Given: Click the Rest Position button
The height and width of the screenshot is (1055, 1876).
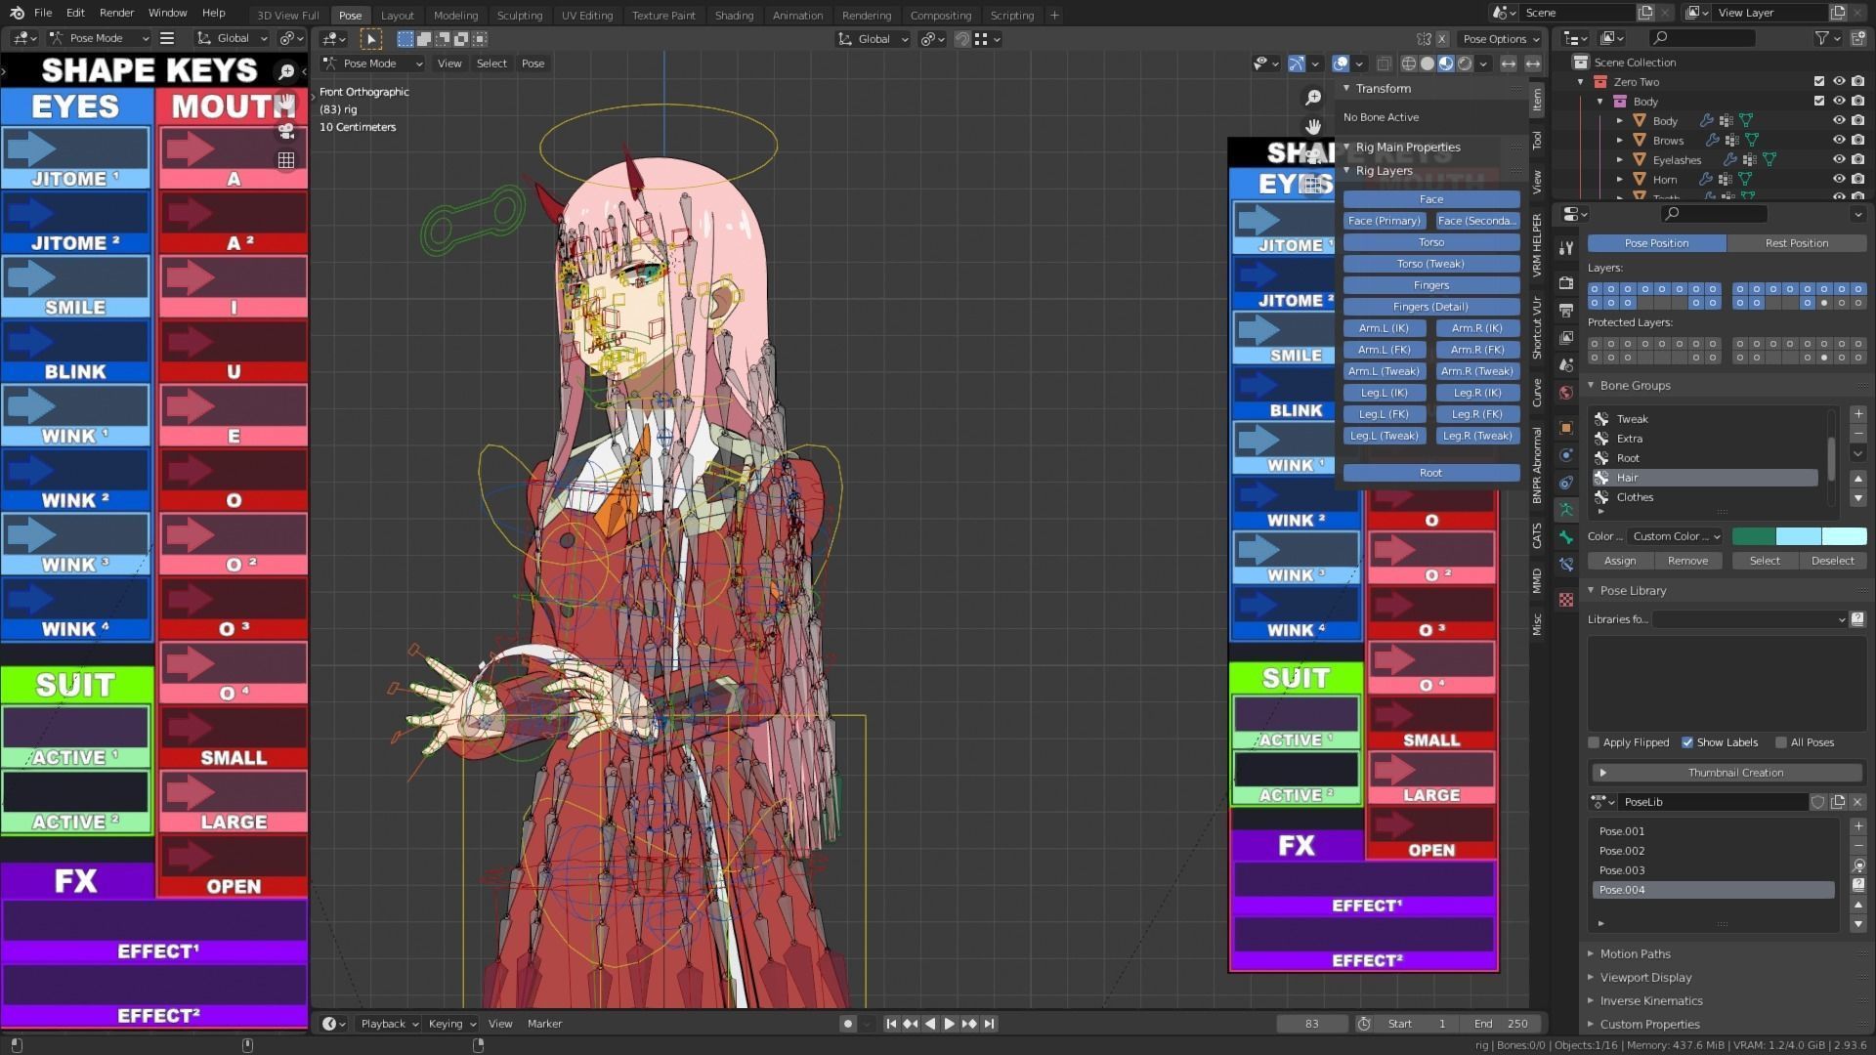Looking at the screenshot, I should [x=1796, y=243].
